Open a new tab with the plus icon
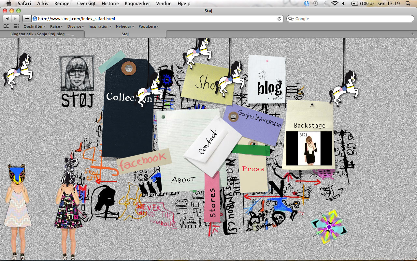Screen dimensions: 417x261 point(413,34)
